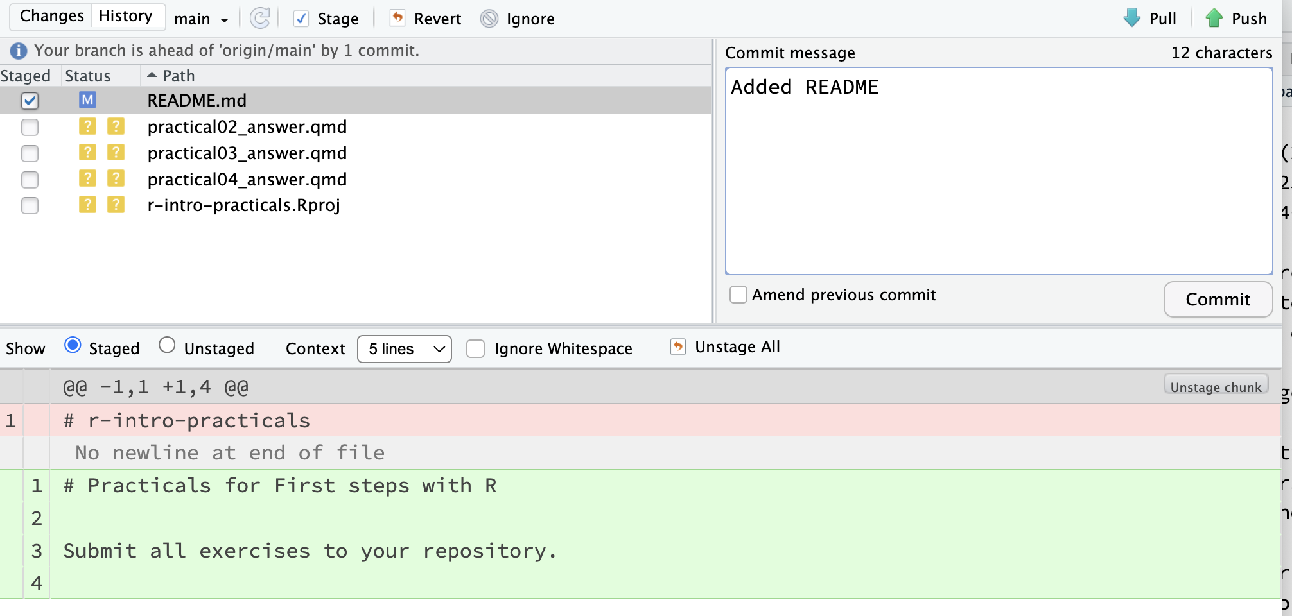This screenshot has width=1292, height=616.
Task: Switch to the History tab
Action: 126,16
